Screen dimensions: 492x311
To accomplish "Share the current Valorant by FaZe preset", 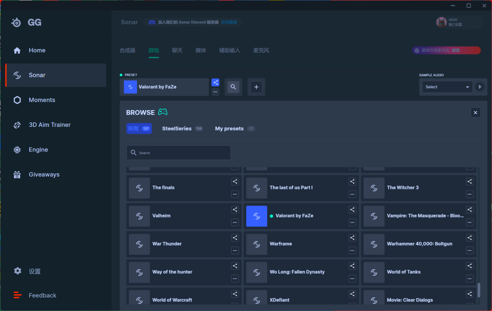I will 215,82.
